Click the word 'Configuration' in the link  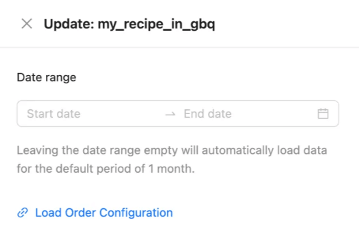[136, 213]
